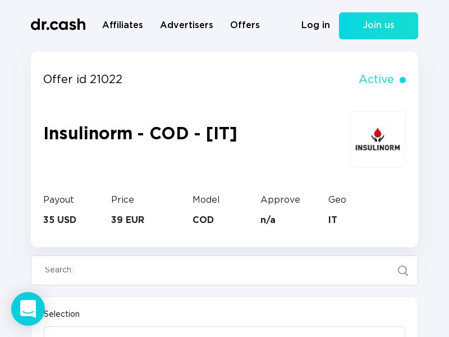The width and height of the screenshot is (449, 337).
Task: Click the search magnifier icon
Action: 402,270
